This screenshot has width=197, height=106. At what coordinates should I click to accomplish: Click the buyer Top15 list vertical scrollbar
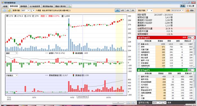[x=194, y=53]
